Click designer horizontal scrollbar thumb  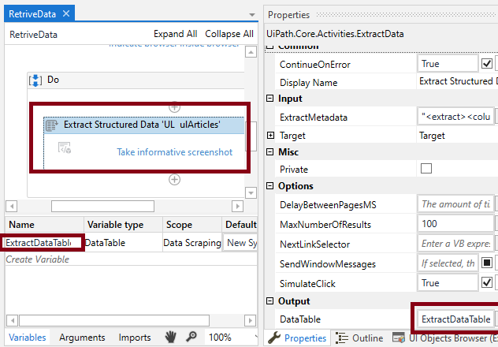click(x=102, y=207)
